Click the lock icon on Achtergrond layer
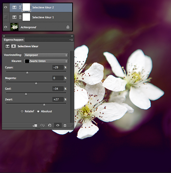This screenshot has height=173, width=171. (x=68, y=27)
